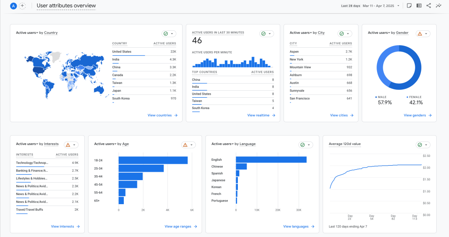Click the View countries link

click(162, 116)
